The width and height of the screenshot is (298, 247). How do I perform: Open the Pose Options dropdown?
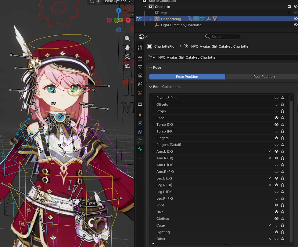pos(118,1)
